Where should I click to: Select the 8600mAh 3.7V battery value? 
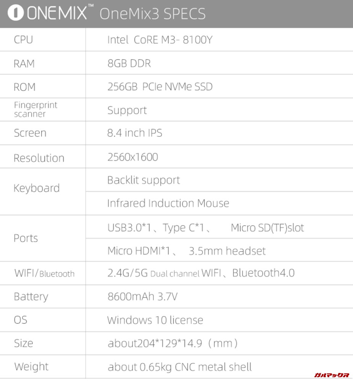142,297
